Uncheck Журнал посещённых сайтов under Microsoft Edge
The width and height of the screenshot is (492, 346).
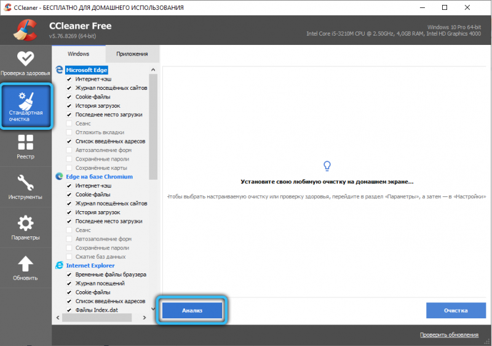[69, 88]
